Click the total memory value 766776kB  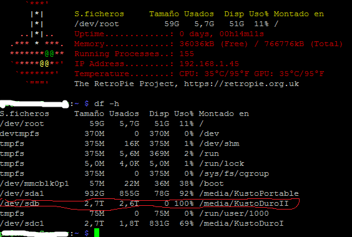click(x=284, y=44)
